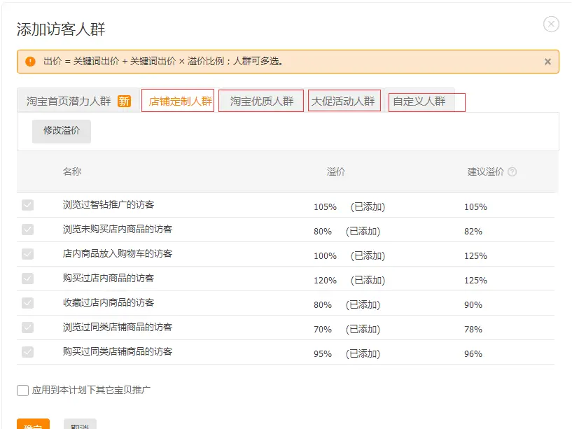Image resolution: width=572 pixels, height=429 pixels.
Task: Select the 淘宝优质人群 tab
Action: (262, 101)
